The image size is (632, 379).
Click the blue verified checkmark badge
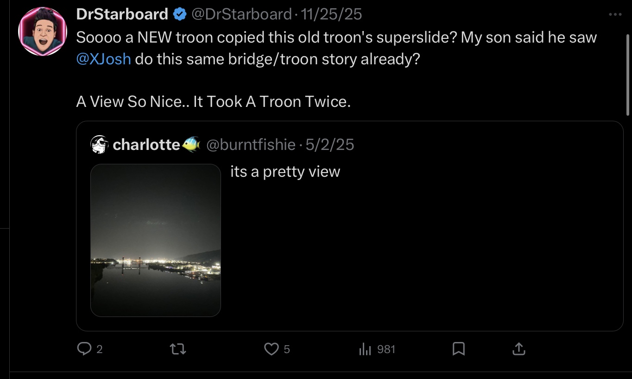click(179, 15)
